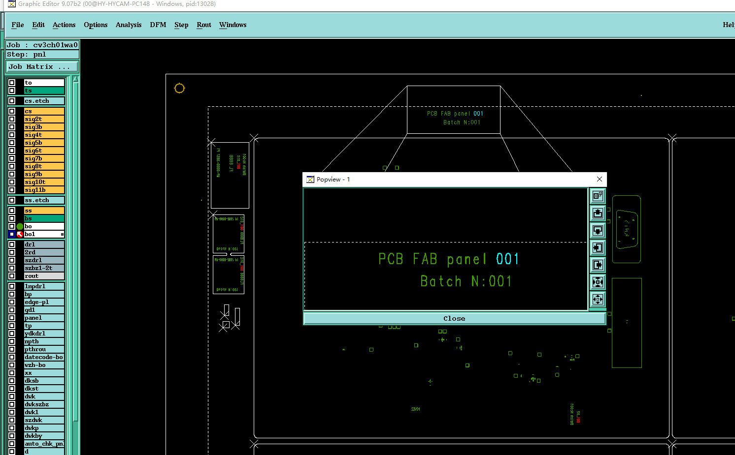Select the sig11b layer row
This screenshot has width=735, height=455.
coord(44,190)
